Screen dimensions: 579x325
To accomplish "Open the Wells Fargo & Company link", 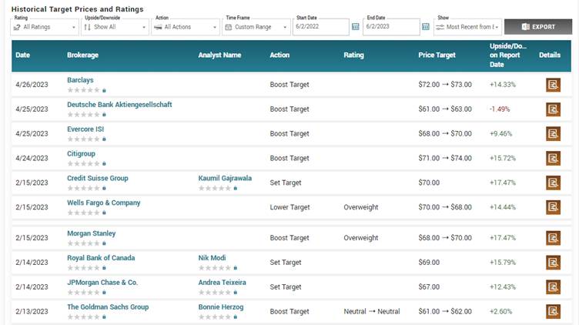I will 103,203.
